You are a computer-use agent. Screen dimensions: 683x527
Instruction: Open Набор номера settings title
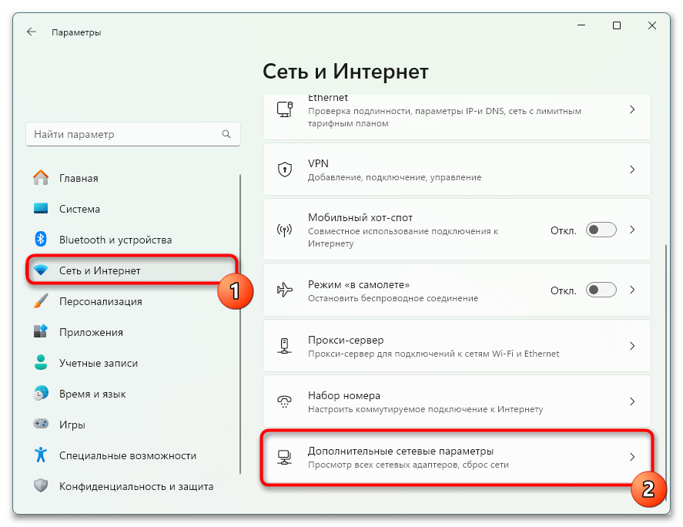pyautogui.click(x=344, y=395)
